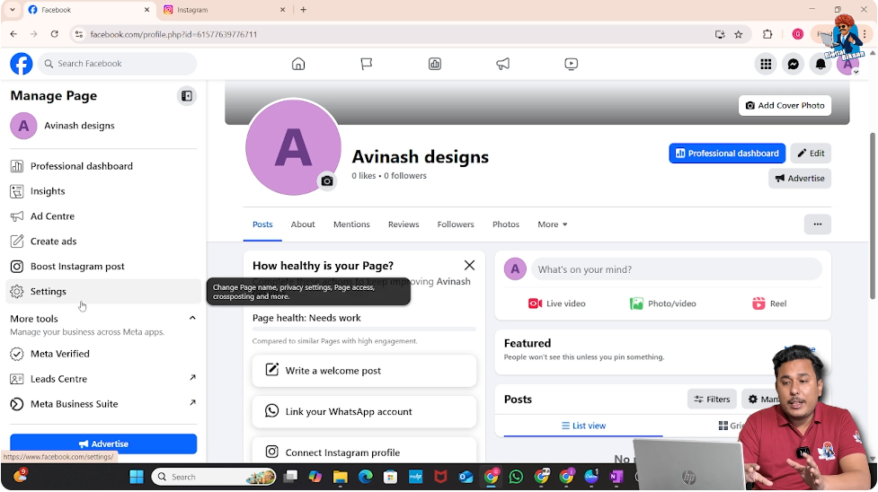Image resolution: width=878 pixels, height=492 pixels.
Task: Open the Notifications bell icon
Action: (820, 64)
